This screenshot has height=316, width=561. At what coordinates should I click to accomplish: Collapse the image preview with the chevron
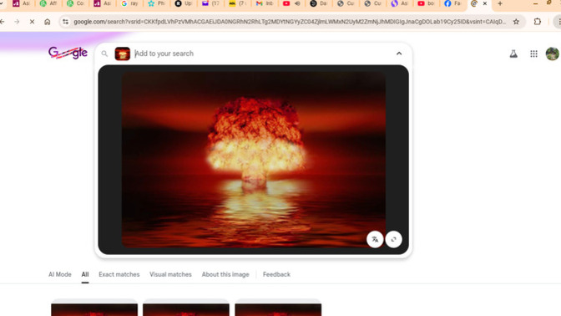tap(399, 54)
